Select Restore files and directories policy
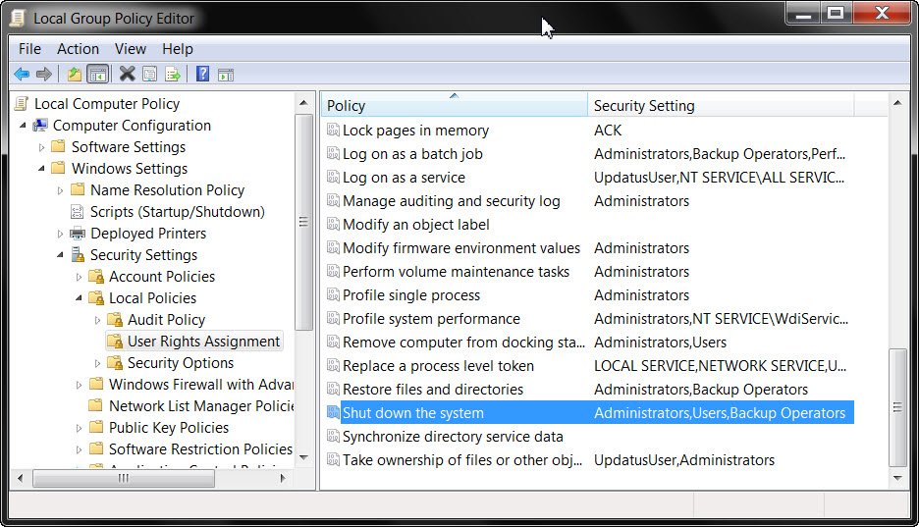 click(433, 389)
